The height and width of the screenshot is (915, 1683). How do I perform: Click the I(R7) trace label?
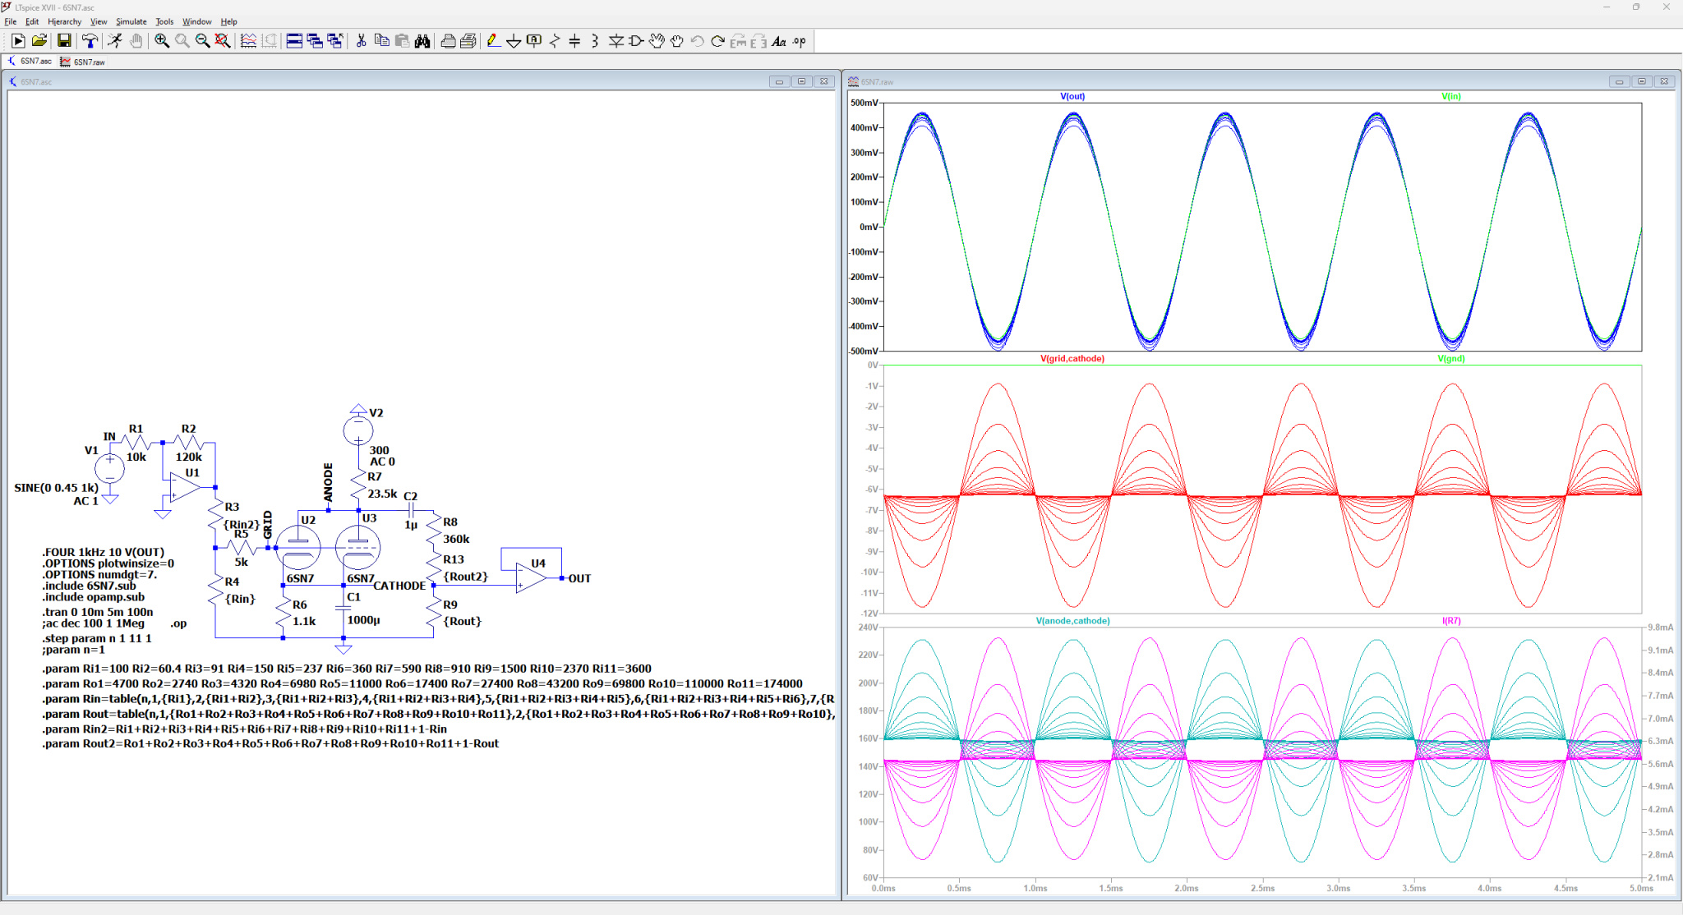1451,621
